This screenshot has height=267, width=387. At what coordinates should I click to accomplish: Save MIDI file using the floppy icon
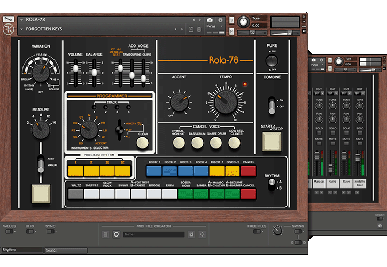tap(191, 234)
